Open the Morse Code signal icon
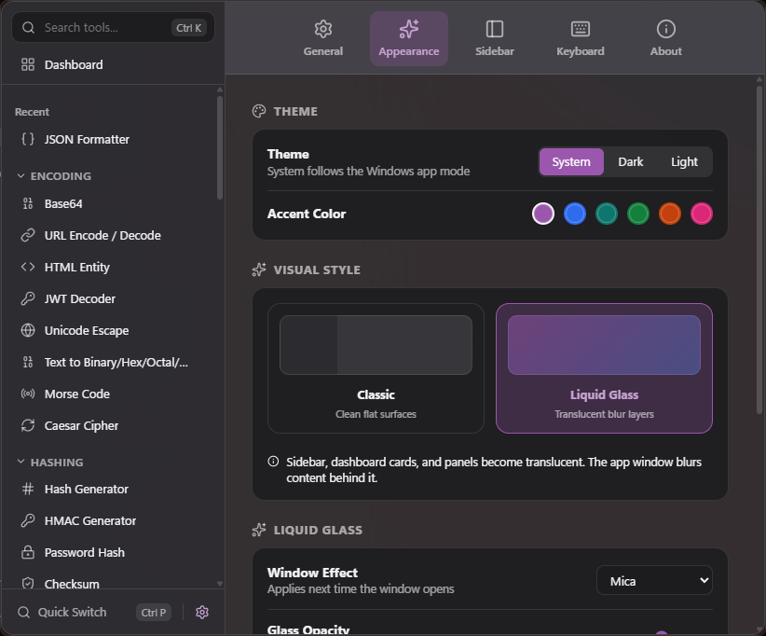Image resolution: width=766 pixels, height=636 pixels. (28, 394)
